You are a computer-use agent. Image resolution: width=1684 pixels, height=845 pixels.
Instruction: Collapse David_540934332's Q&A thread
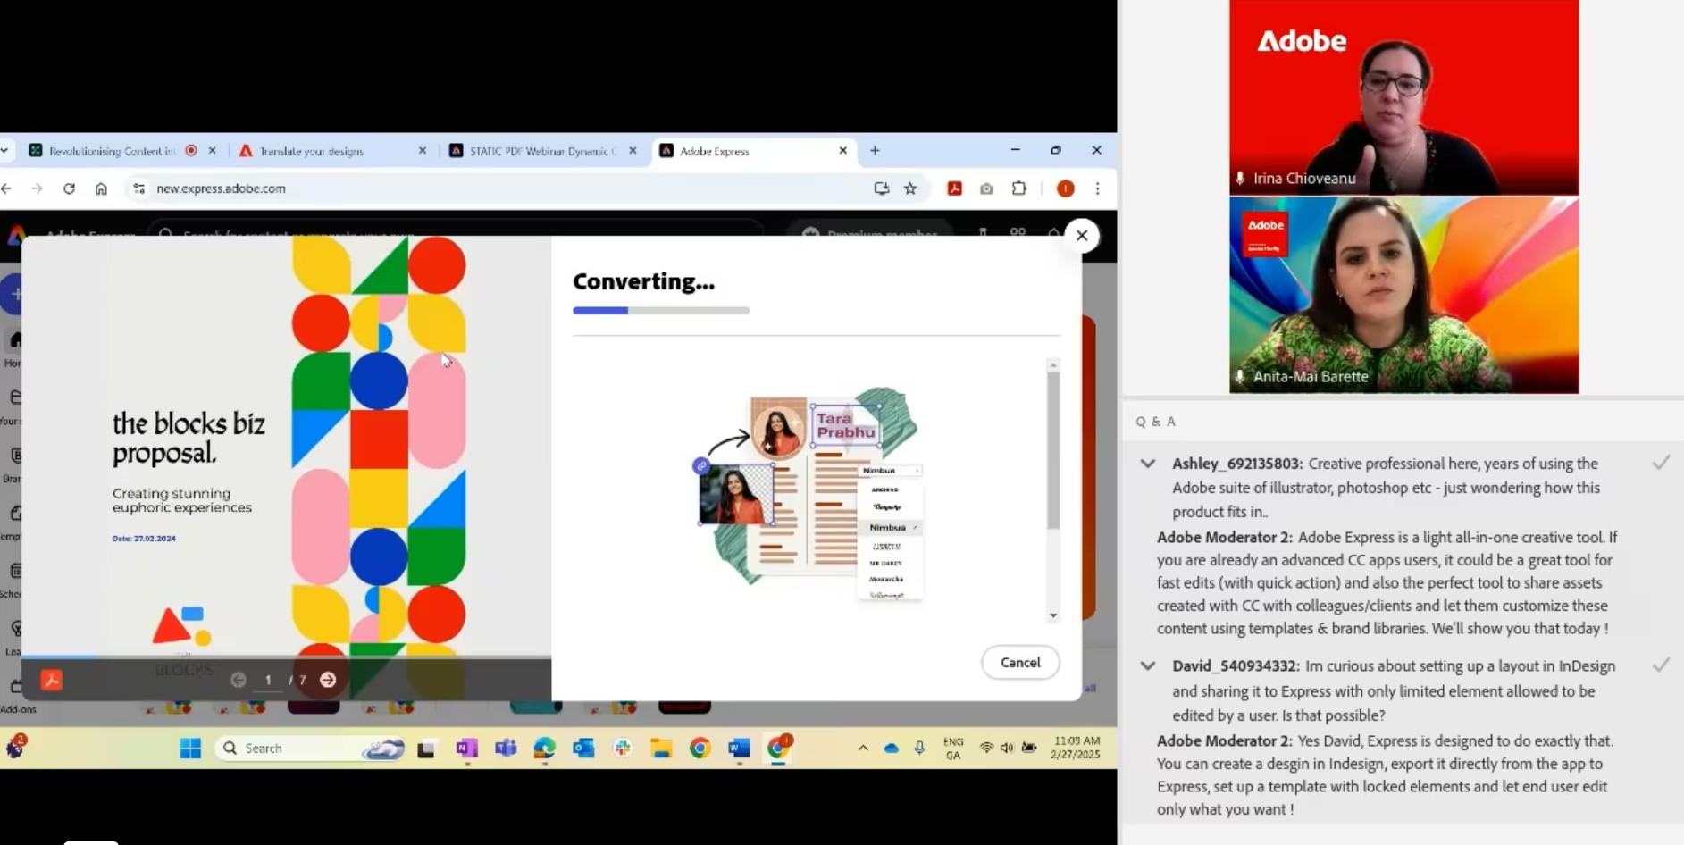pyautogui.click(x=1148, y=666)
